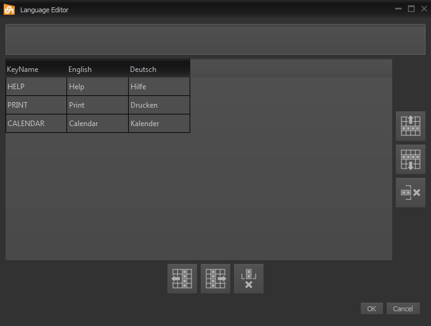This screenshot has height=326, width=431.
Task: Select the Deutsch column header
Action: click(159, 70)
